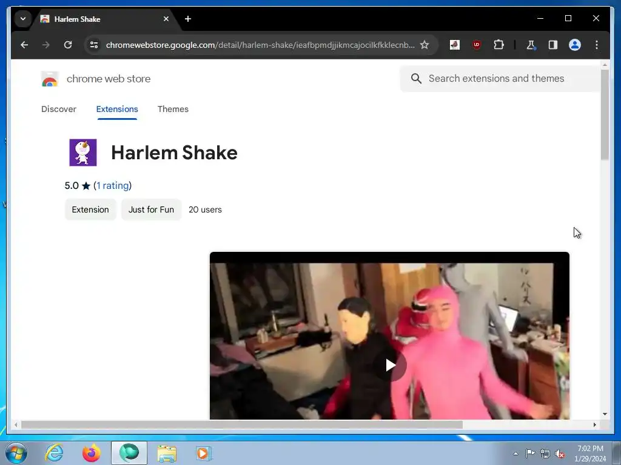
Task: Open the network tray icon
Action: tap(545, 454)
